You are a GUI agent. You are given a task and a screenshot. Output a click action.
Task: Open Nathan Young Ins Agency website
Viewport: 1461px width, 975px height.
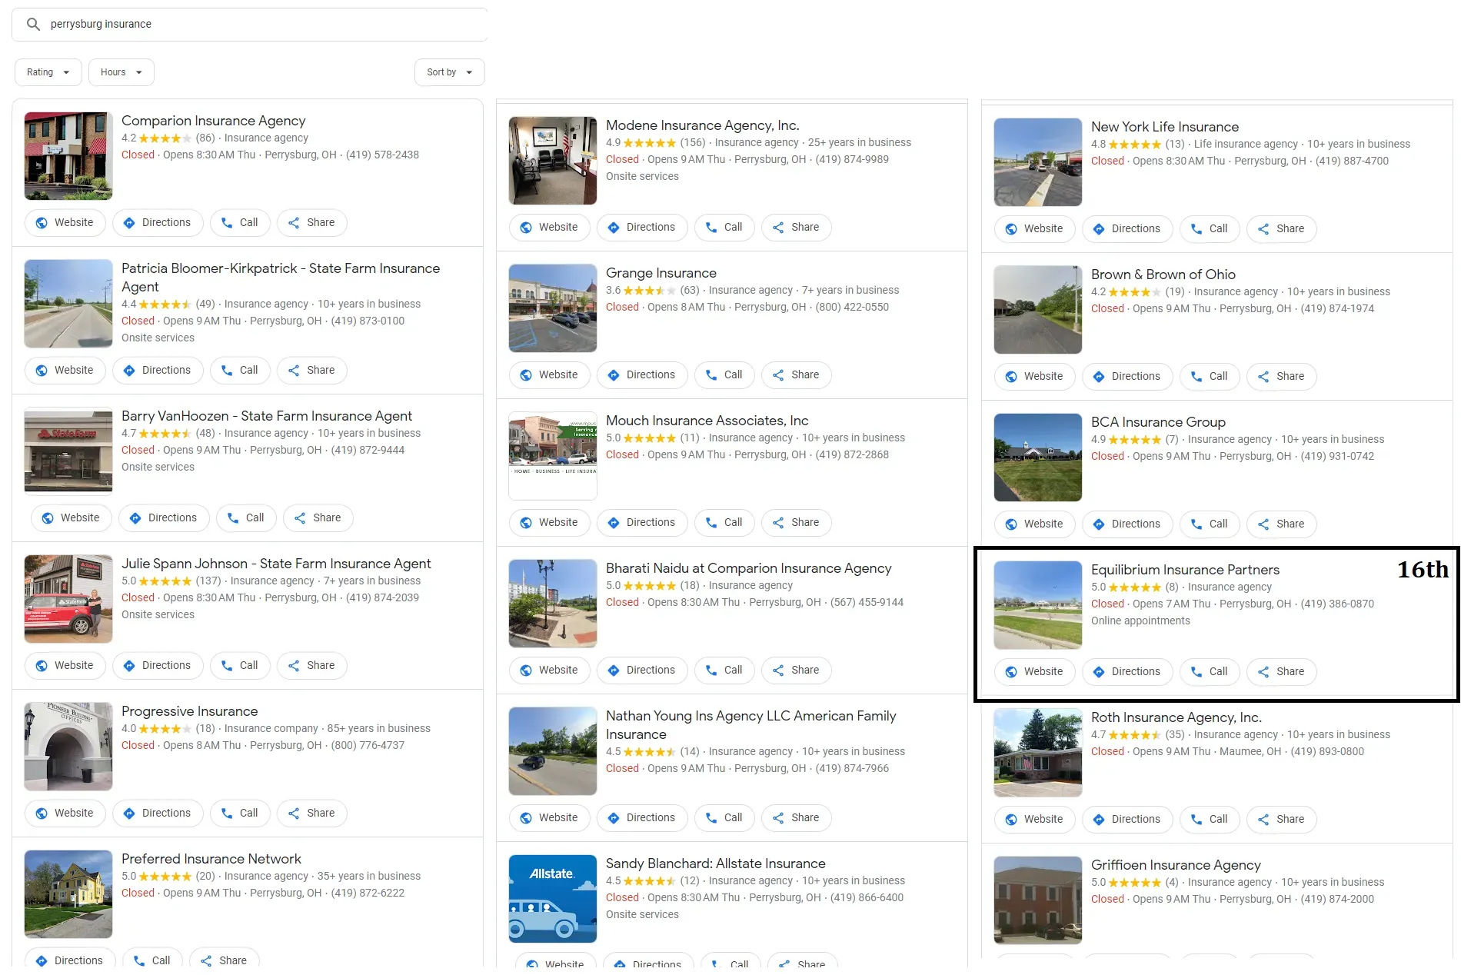(x=549, y=818)
